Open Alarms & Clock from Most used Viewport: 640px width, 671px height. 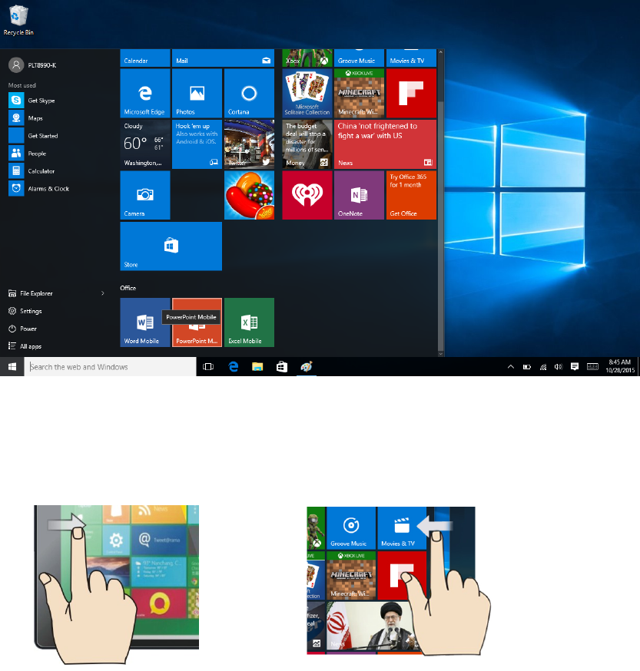tap(55, 188)
